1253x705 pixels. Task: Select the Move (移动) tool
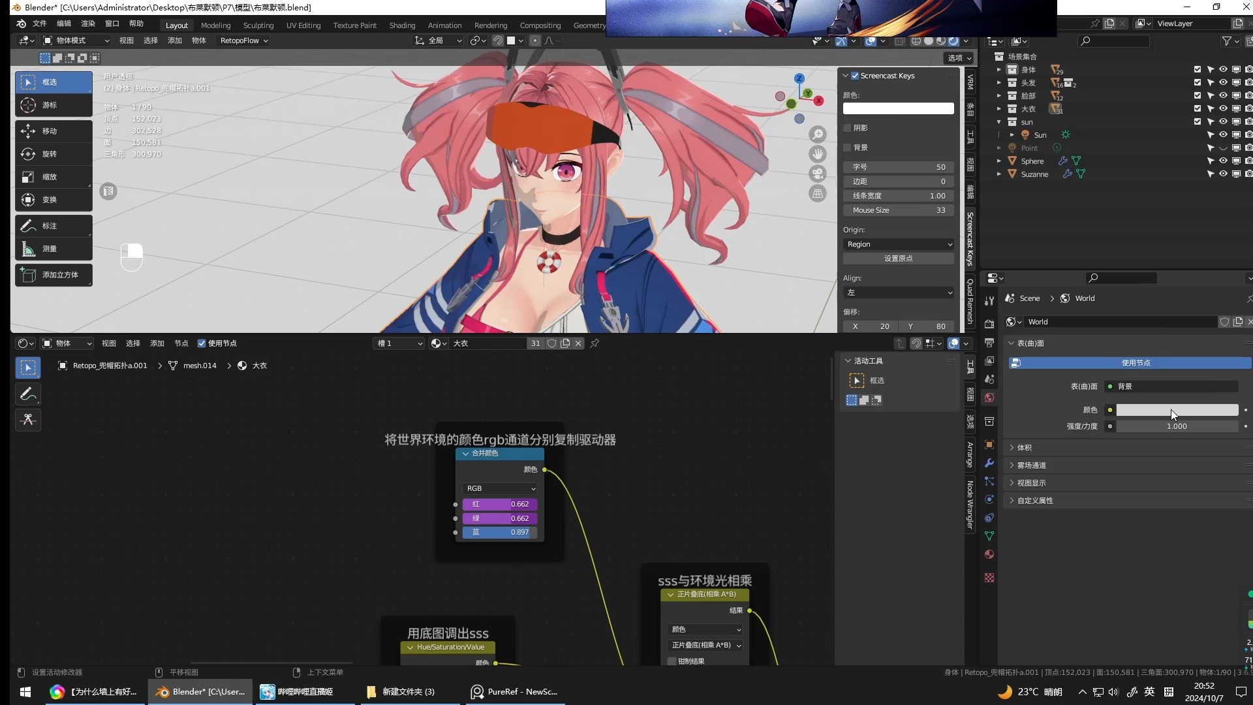point(54,131)
